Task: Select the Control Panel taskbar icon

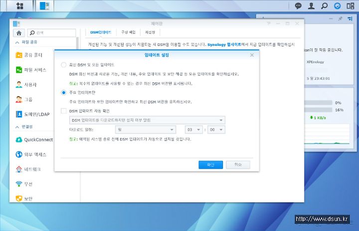Action: 45,5
